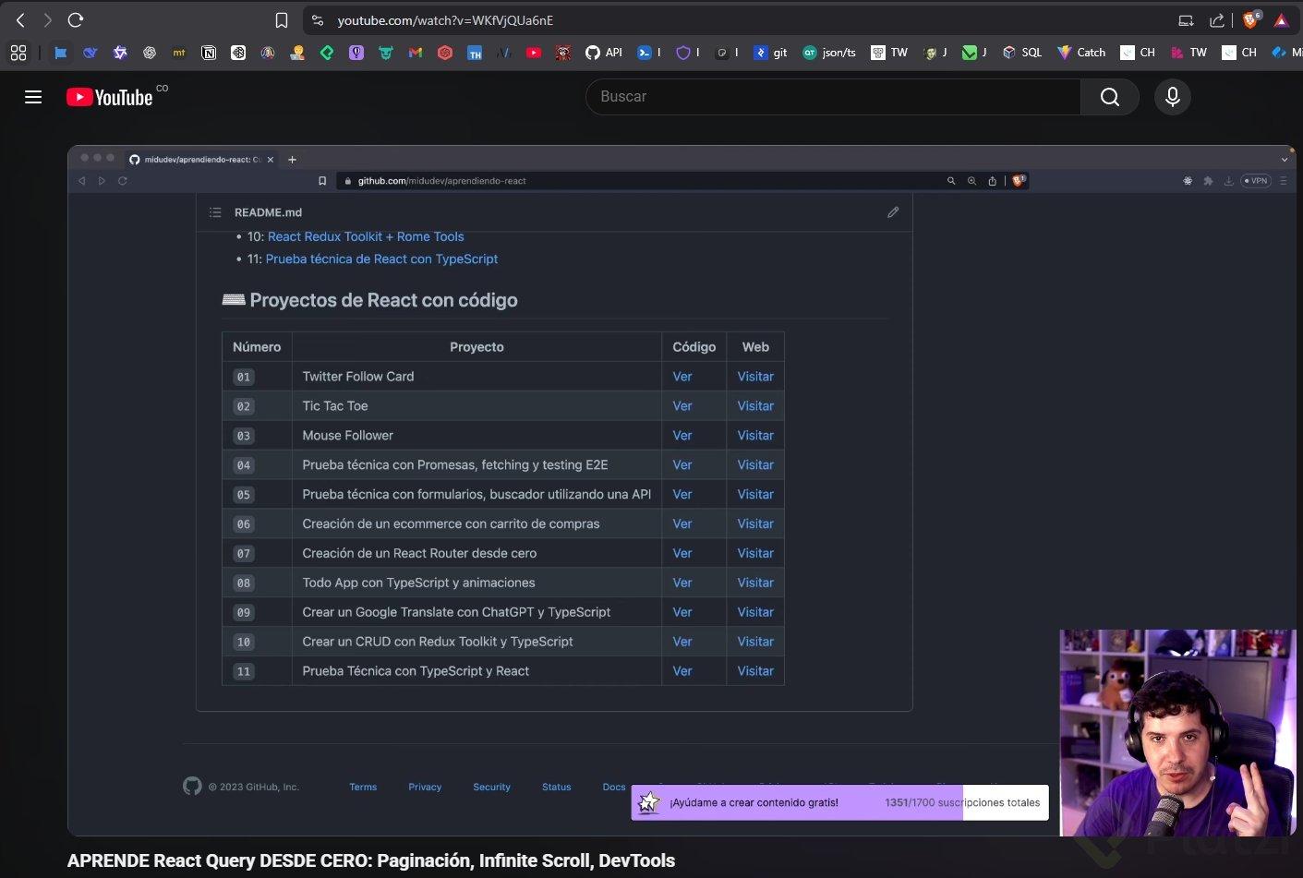
Task: Bookmark this page from the address bar
Action: (x=282, y=20)
